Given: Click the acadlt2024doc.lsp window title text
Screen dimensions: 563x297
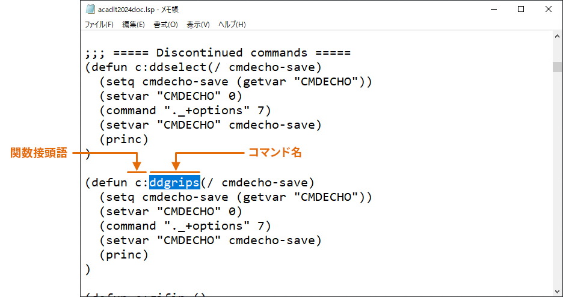Looking at the screenshot, I should pos(138,10).
